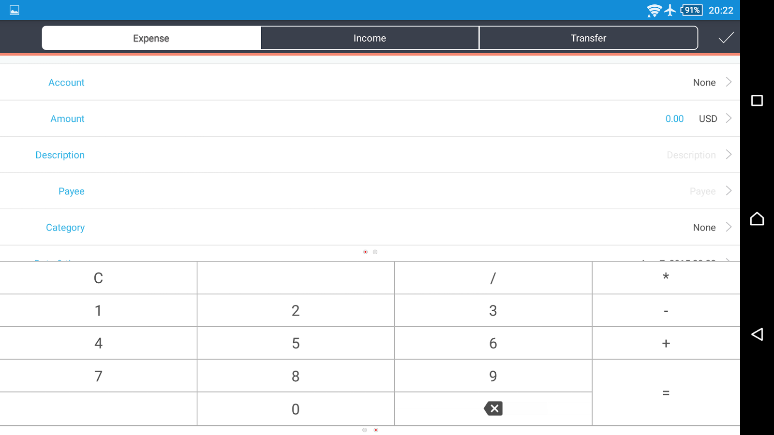774x435 pixels.
Task: Open recent apps with square button
Action: 757,101
